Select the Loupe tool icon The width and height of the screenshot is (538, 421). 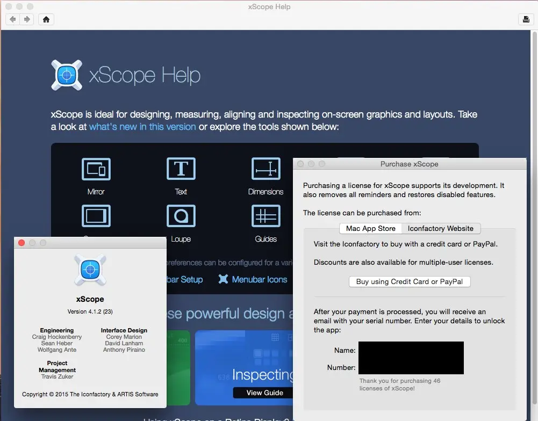181,216
